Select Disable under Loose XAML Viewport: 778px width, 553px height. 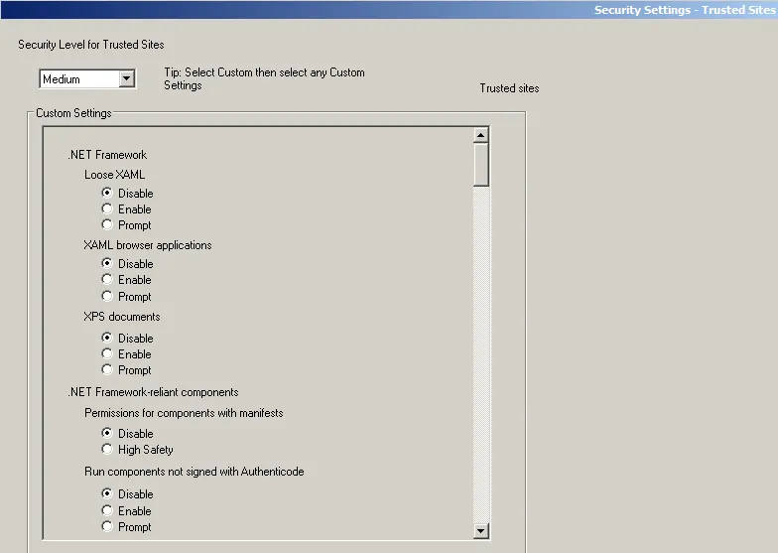point(107,193)
